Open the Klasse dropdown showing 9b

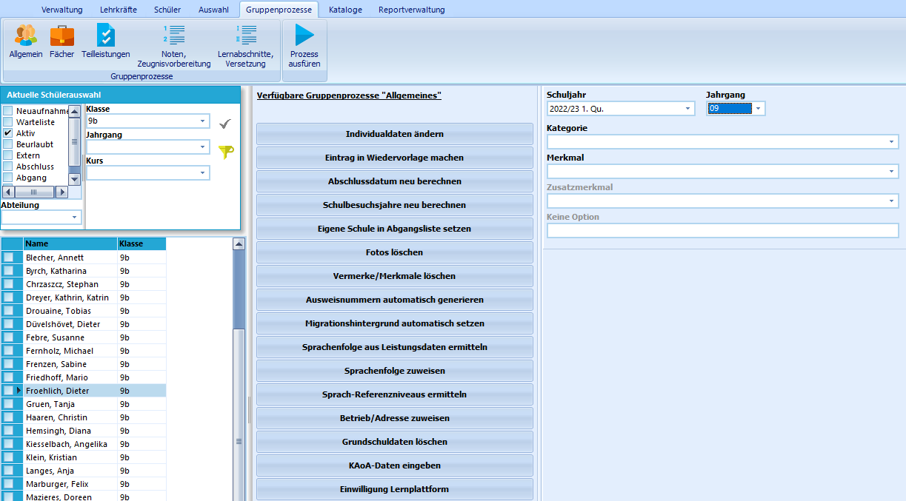pos(203,121)
